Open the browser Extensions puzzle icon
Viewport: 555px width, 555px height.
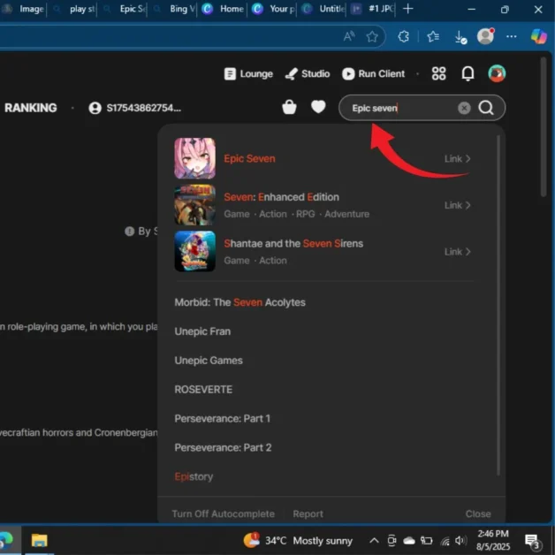[404, 36]
